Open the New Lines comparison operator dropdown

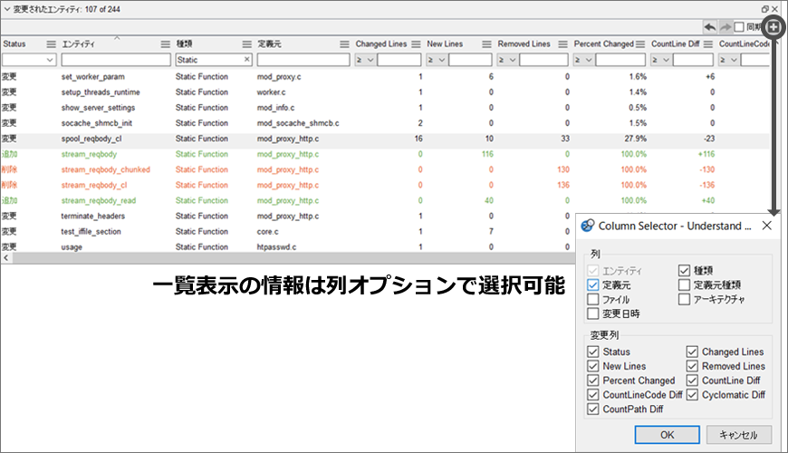point(437,60)
